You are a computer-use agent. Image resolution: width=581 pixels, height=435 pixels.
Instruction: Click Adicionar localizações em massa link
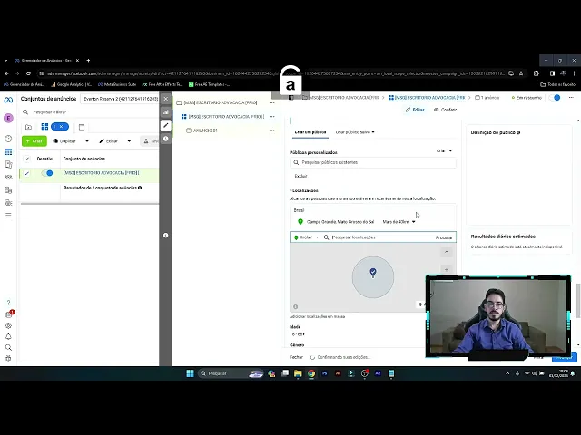[x=317, y=316]
